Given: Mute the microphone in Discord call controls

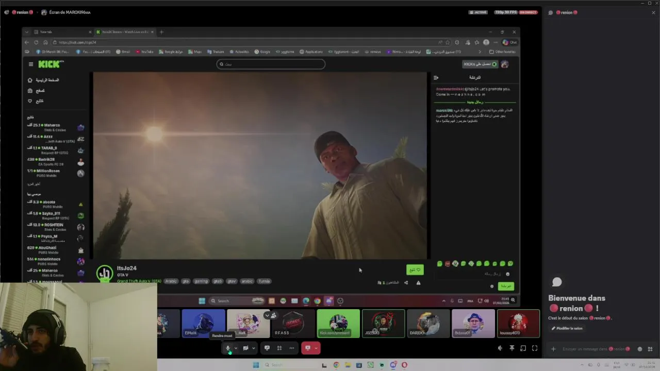Looking at the screenshot, I should pos(228,348).
